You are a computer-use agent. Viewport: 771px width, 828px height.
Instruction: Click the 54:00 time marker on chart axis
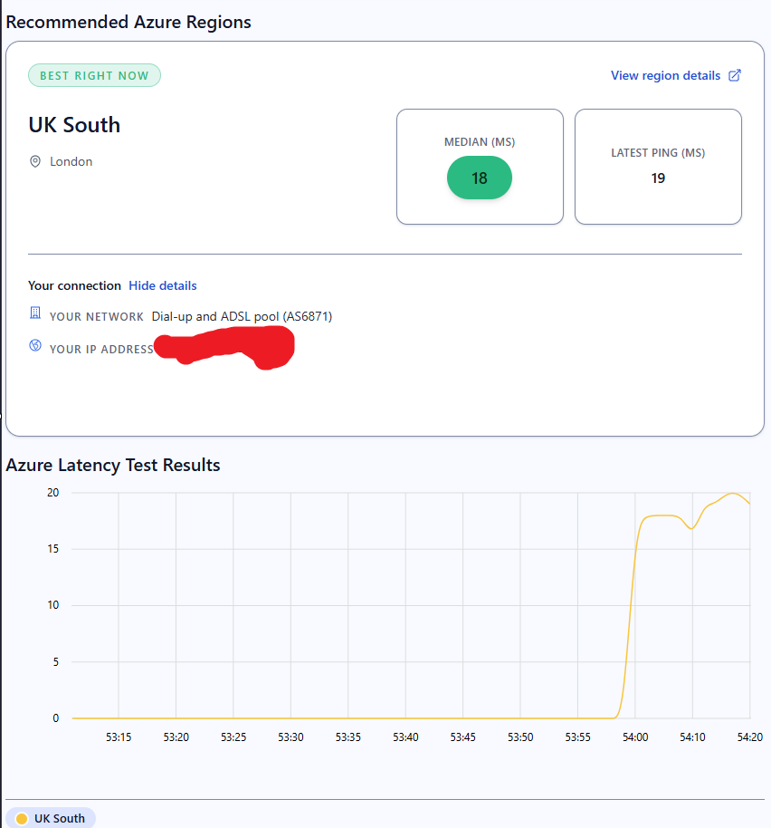tap(635, 737)
